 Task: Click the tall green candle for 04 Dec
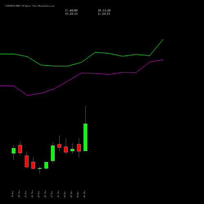pyautogui.click(x=85, y=137)
